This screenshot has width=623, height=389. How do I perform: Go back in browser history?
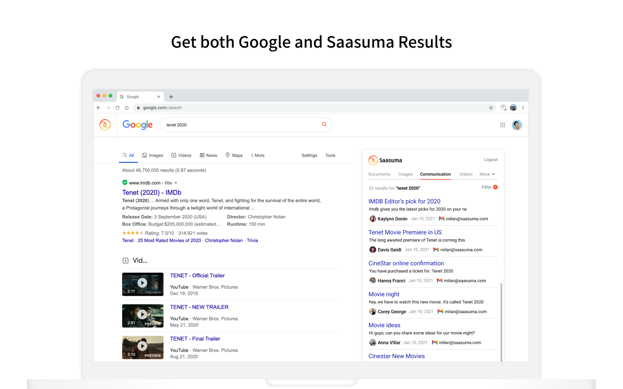99,107
